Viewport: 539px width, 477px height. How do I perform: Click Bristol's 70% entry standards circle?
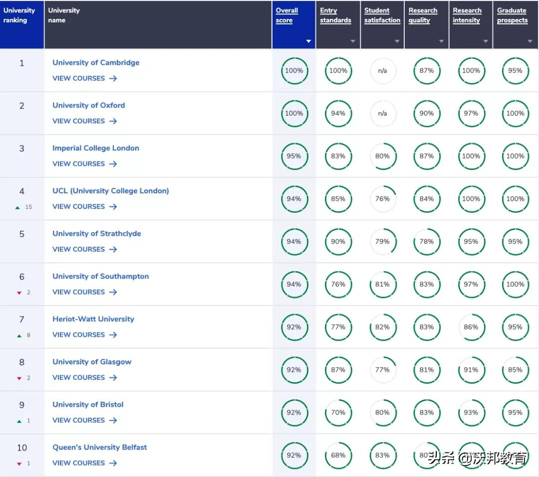pyautogui.click(x=338, y=413)
